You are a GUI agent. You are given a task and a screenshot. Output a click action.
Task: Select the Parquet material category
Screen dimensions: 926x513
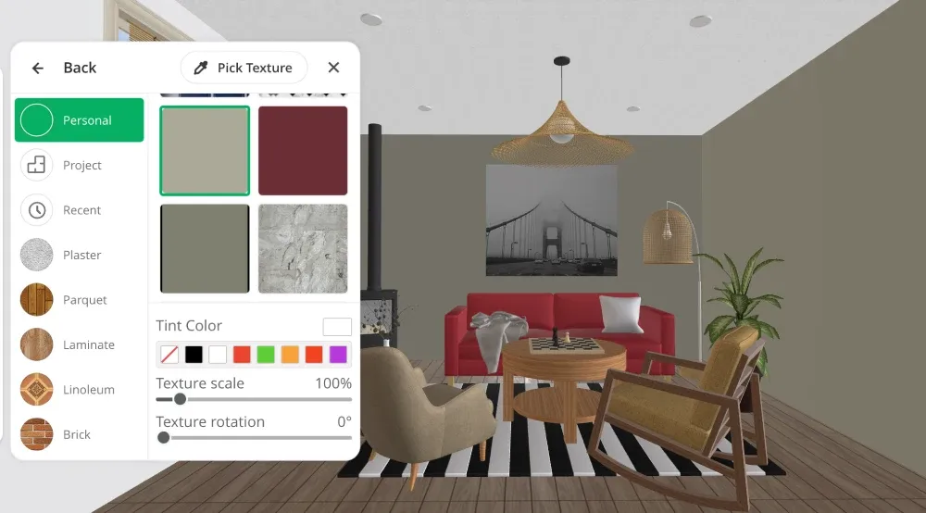[79, 299]
